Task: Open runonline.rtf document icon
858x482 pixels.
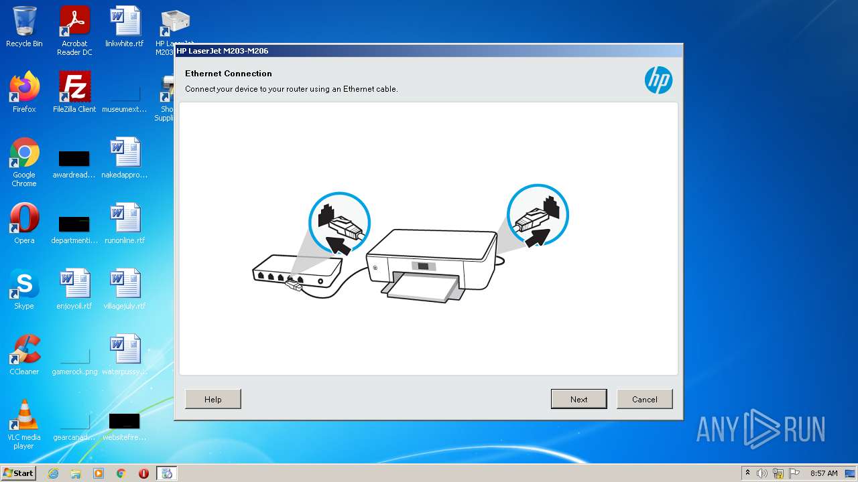Action: coord(125,224)
